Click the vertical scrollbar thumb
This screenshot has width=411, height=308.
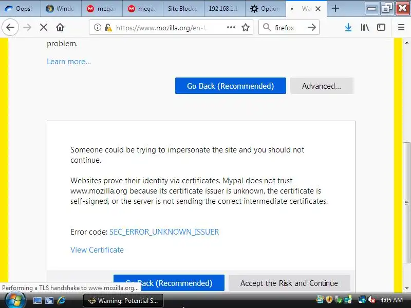coord(406,202)
